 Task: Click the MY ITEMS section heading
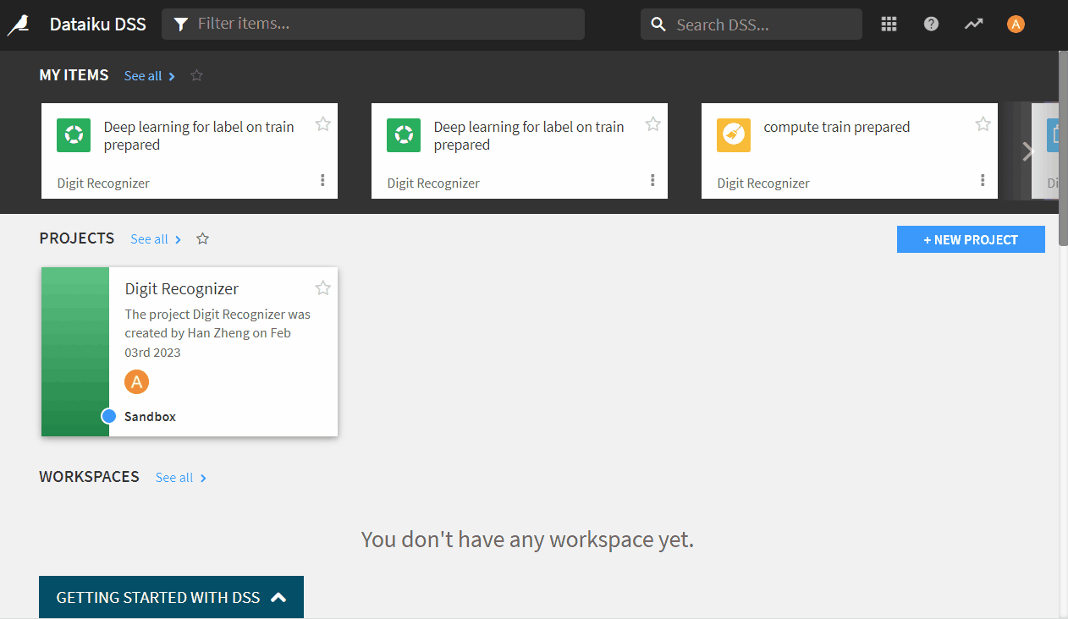[74, 75]
